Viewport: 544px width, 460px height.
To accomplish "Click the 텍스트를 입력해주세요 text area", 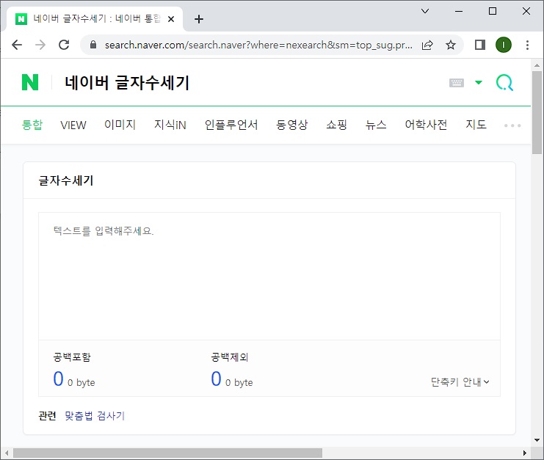I will (x=269, y=276).
